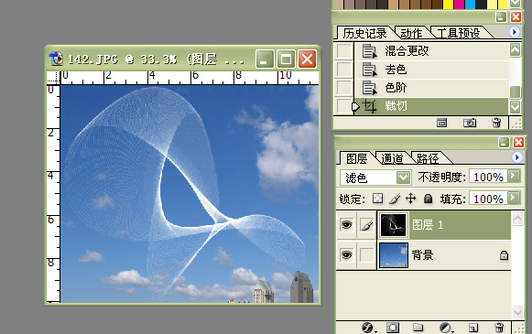Delete current history state trash icon

pyautogui.click(x=496, y=123)
